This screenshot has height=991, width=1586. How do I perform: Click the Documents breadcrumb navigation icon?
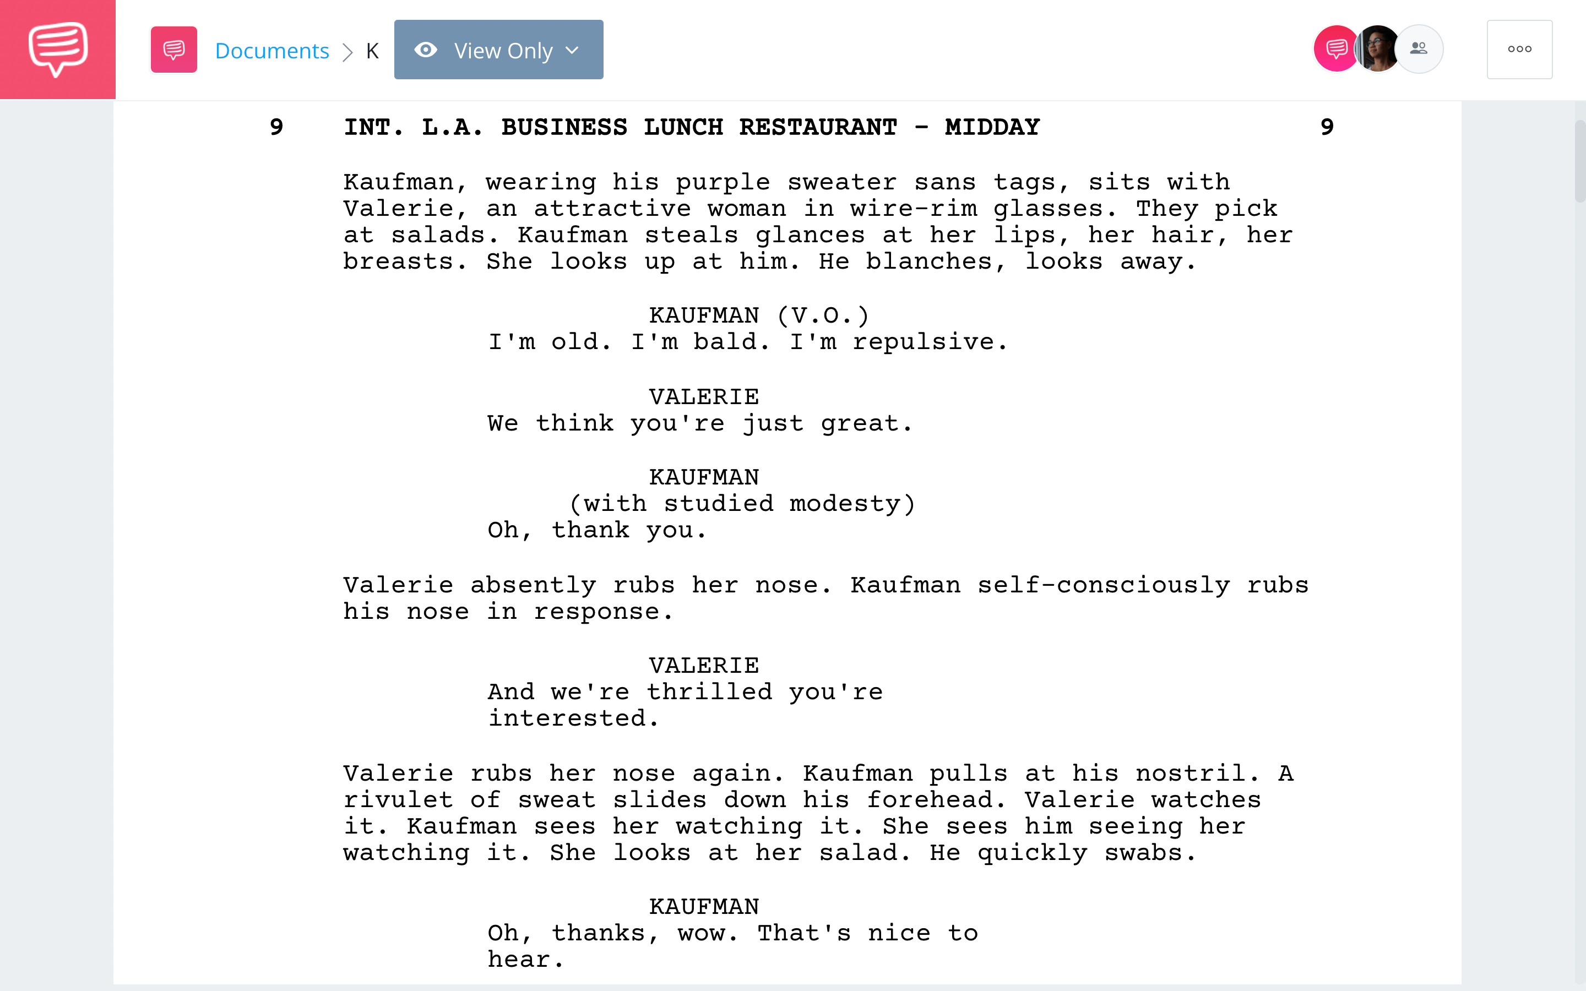(x=271, y=49)
